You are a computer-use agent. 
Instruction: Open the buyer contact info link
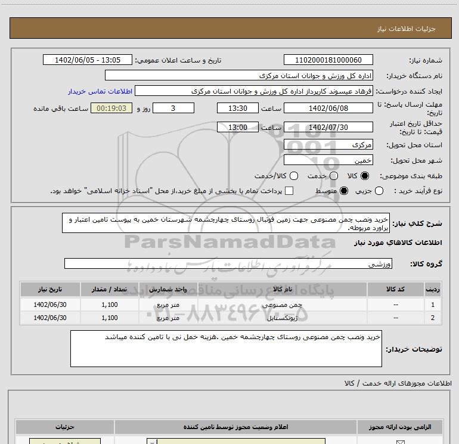100,91
